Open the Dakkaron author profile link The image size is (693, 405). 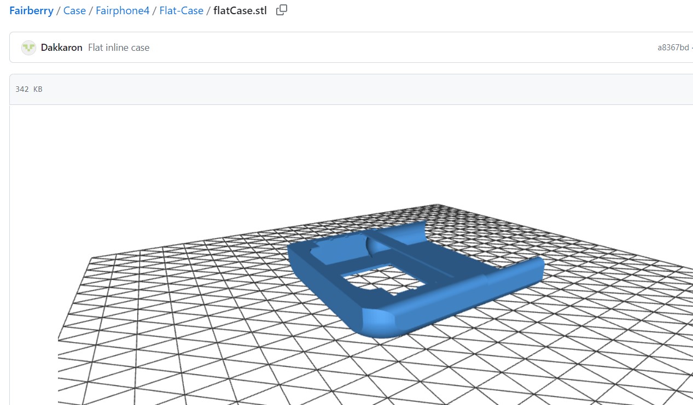pyautogui.click(x=62, y=48)
